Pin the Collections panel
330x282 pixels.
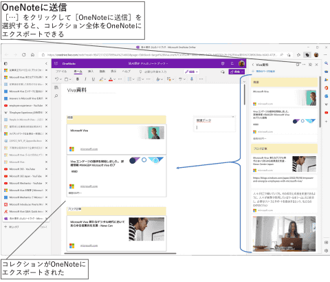(310, 65)
